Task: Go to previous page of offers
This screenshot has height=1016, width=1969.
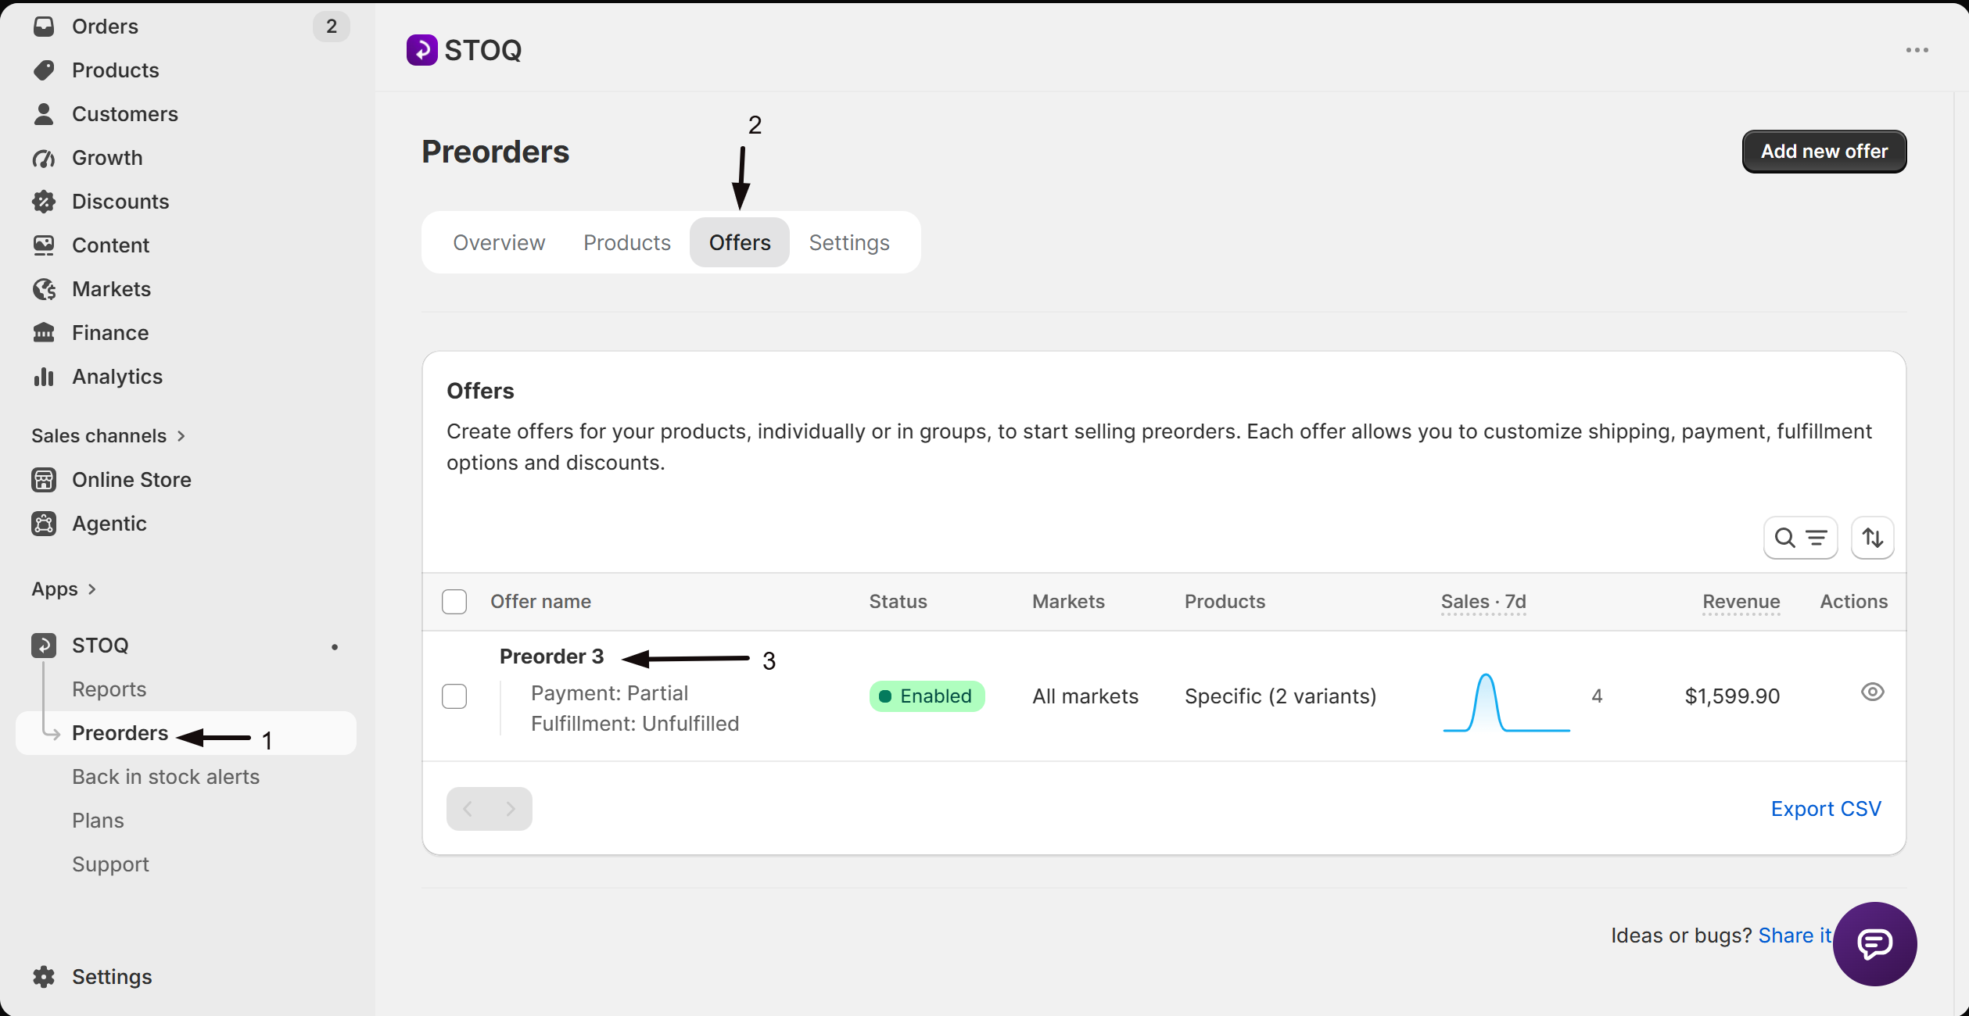Action: coord(468,809)
